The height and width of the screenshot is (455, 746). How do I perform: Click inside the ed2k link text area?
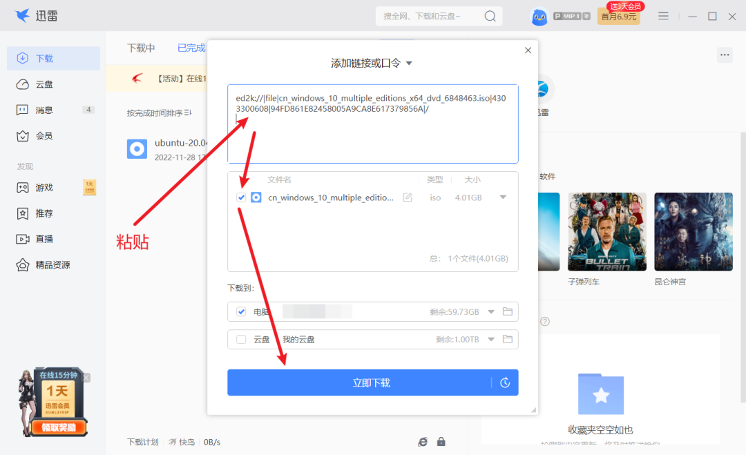373,124
